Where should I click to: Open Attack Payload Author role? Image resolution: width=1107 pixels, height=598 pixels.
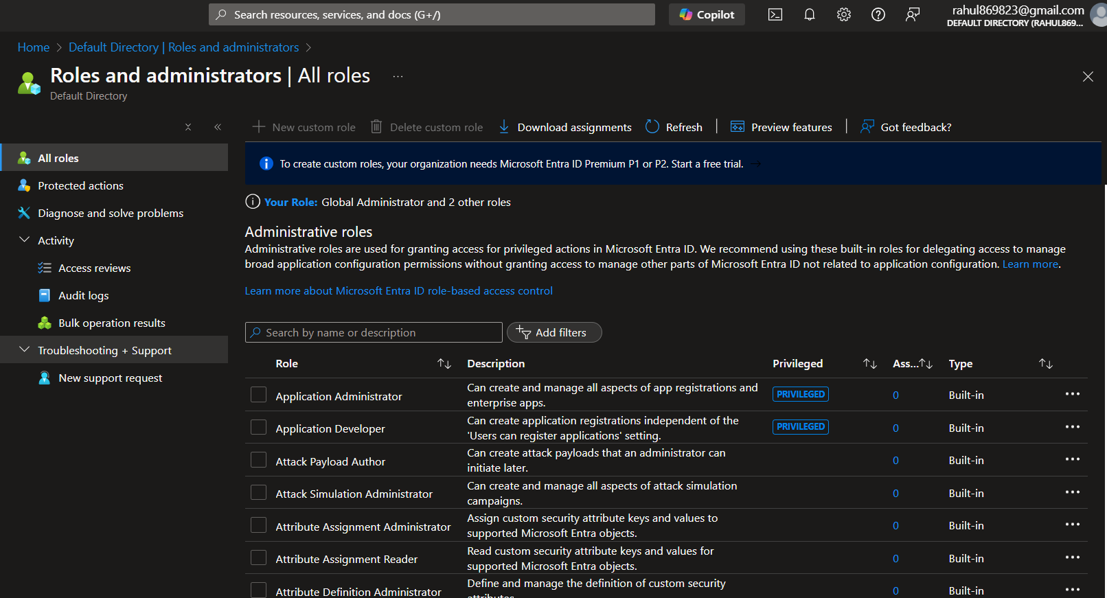[x=330, y=461]
